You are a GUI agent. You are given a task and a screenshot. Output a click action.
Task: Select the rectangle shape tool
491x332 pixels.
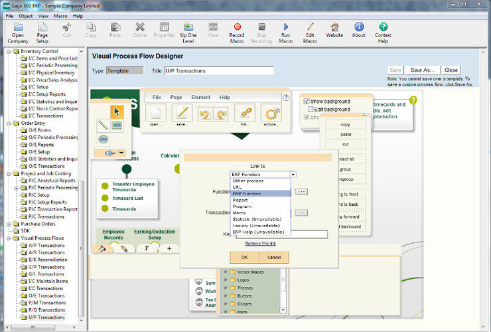pos(117,125)
